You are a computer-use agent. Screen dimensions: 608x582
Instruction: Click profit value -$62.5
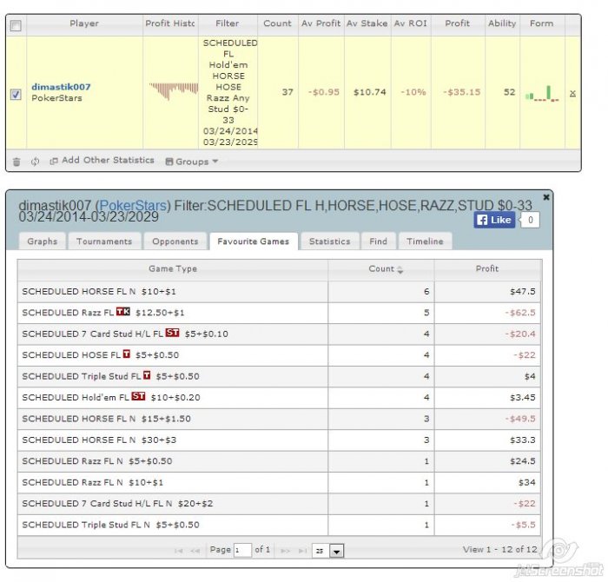[x=520, y=313]
